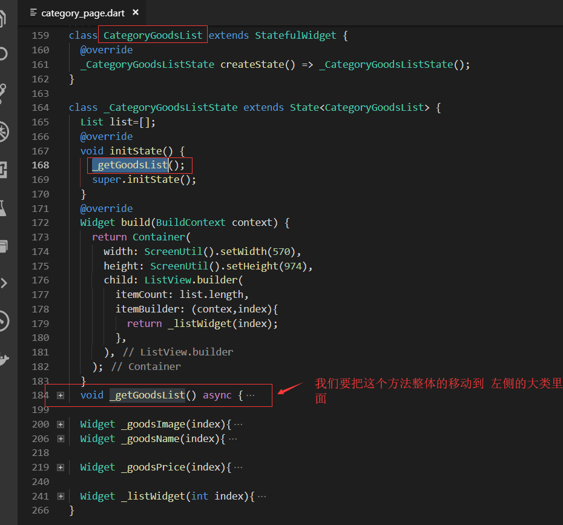Click 'return Container(' on line 173

141,237
